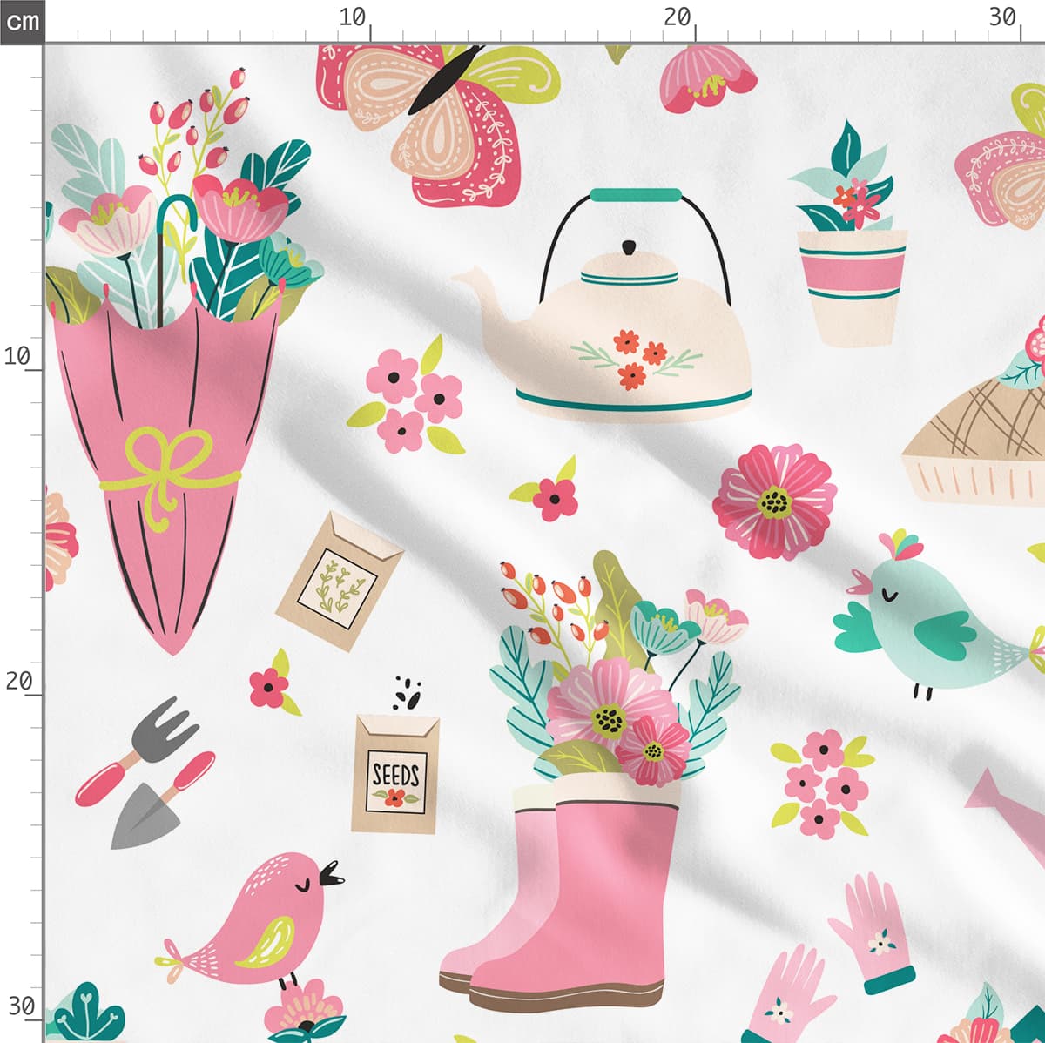
Task: Click the 30 mark on the horizontal ruler
Action: pyautogui.click(x=1002, y=17)
